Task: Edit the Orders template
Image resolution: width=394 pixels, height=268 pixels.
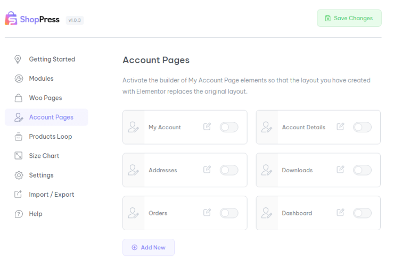Action: [x=207, y=212]
